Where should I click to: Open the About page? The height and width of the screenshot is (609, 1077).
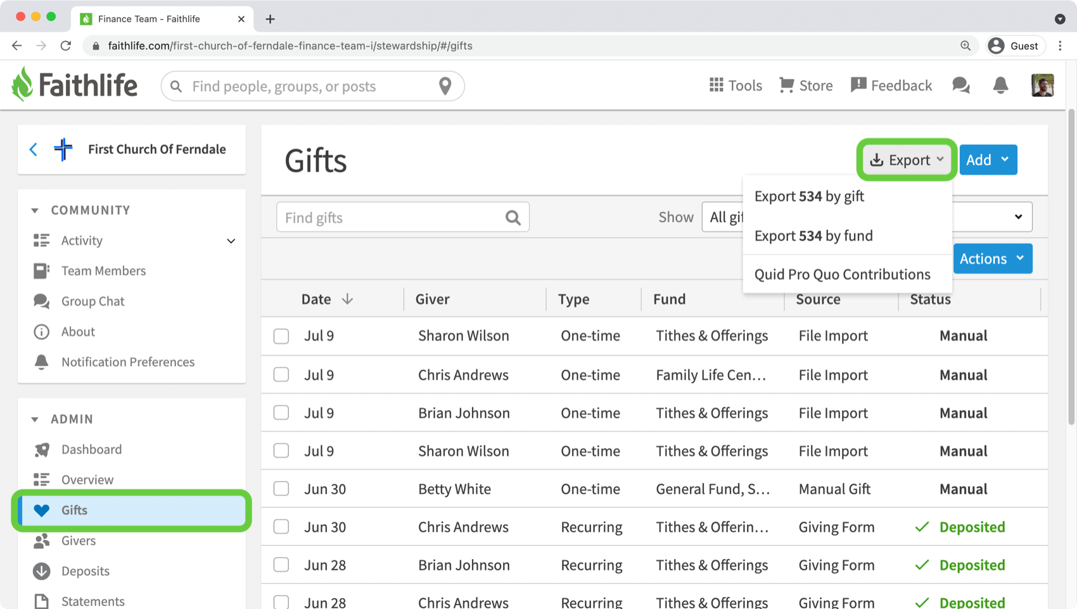point(78,332)
